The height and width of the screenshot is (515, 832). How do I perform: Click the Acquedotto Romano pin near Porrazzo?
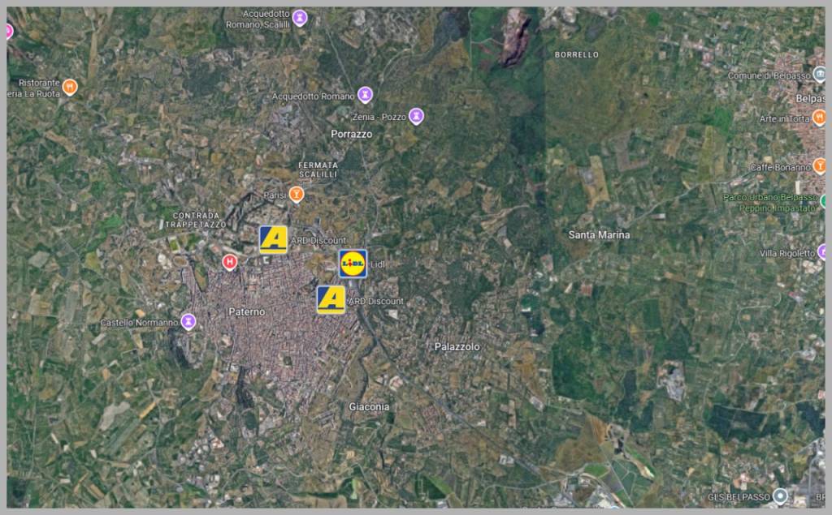point(365,95)
